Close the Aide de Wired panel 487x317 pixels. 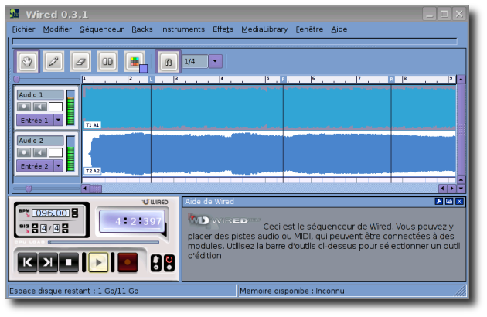coord(459,201)
